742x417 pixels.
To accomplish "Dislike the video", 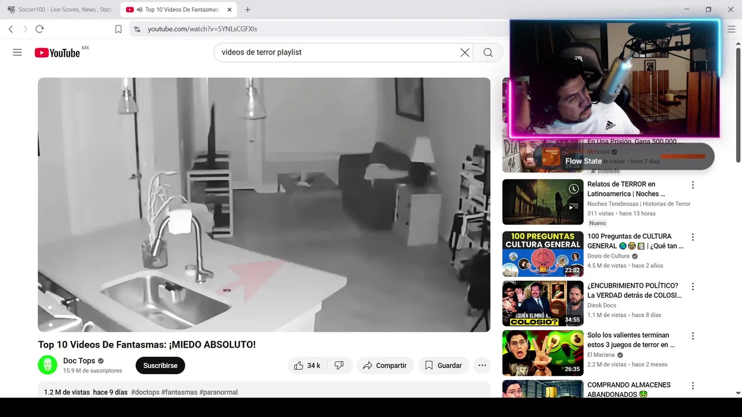I will click(x=340, y=365).
